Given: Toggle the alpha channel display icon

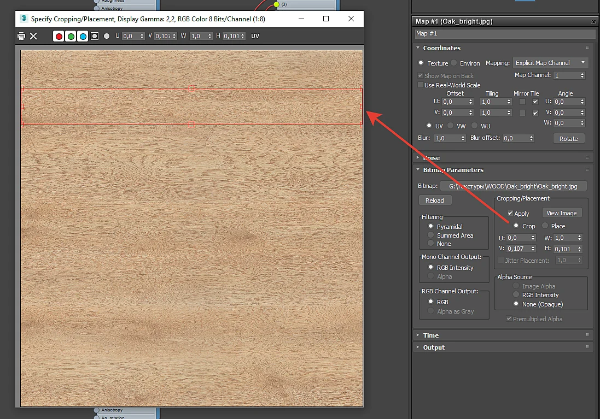Looking at the screenshot, I should coord(95,36).
